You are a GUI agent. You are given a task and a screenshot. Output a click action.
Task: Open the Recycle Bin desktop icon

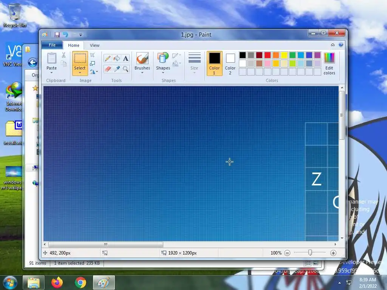pos(15,15)
